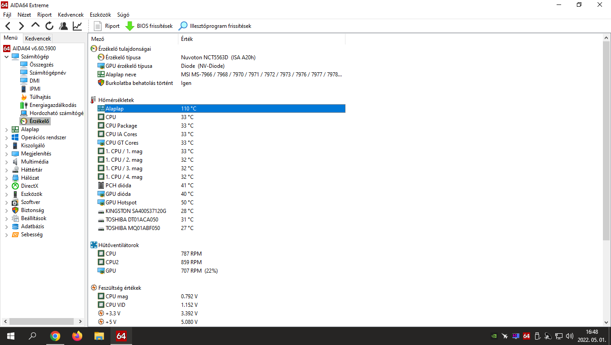The image size is (611, 345).
Task: Click the Hőmérsékletek thermometer icon
Action: [93, 100]
